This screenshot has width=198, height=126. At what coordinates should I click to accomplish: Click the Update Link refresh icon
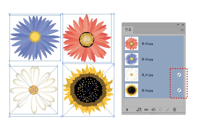coord(160,110)
